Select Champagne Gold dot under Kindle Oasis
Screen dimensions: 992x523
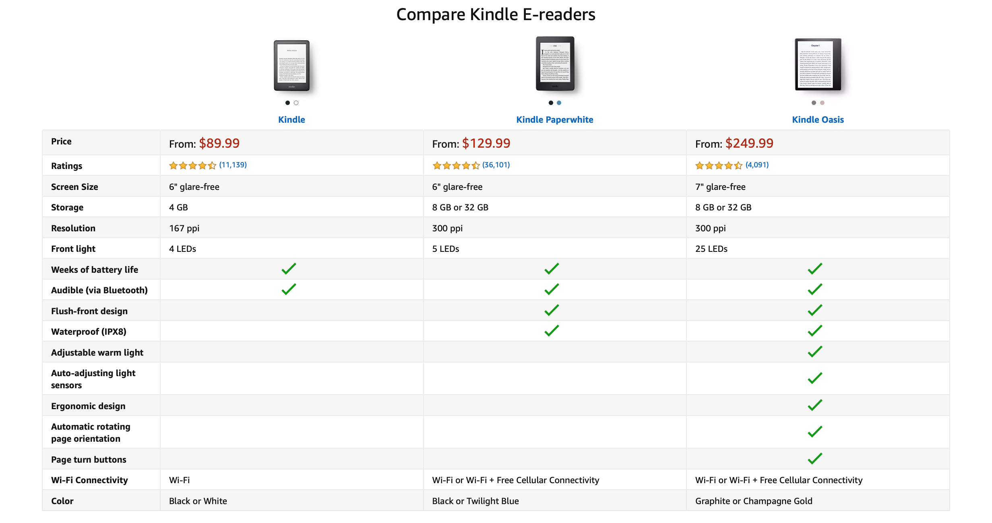click(822, 103)
